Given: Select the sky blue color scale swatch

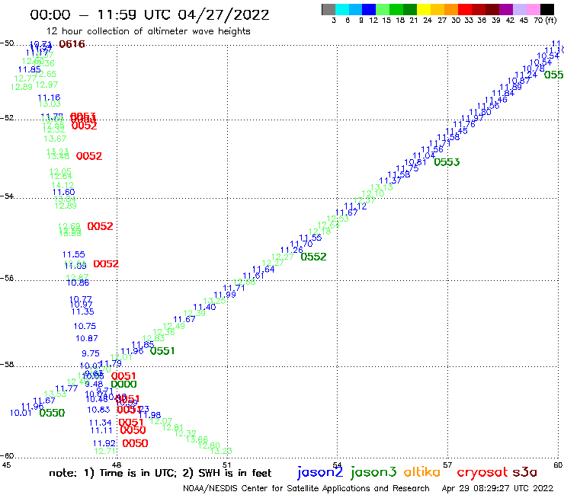Looking at the screenshot, I should (356, 9).
